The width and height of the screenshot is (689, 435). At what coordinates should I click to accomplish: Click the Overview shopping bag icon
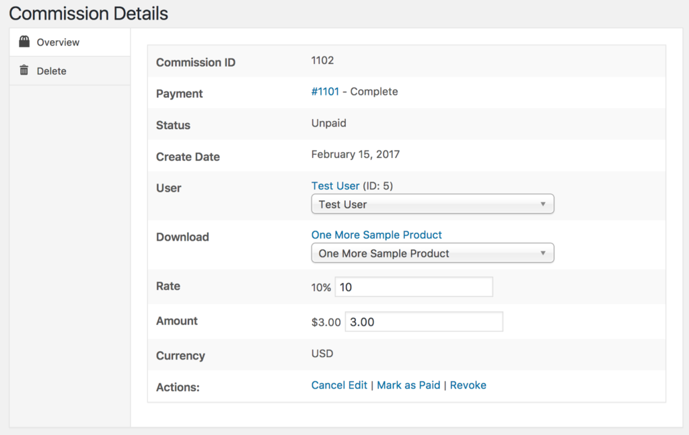coord(24,42)
